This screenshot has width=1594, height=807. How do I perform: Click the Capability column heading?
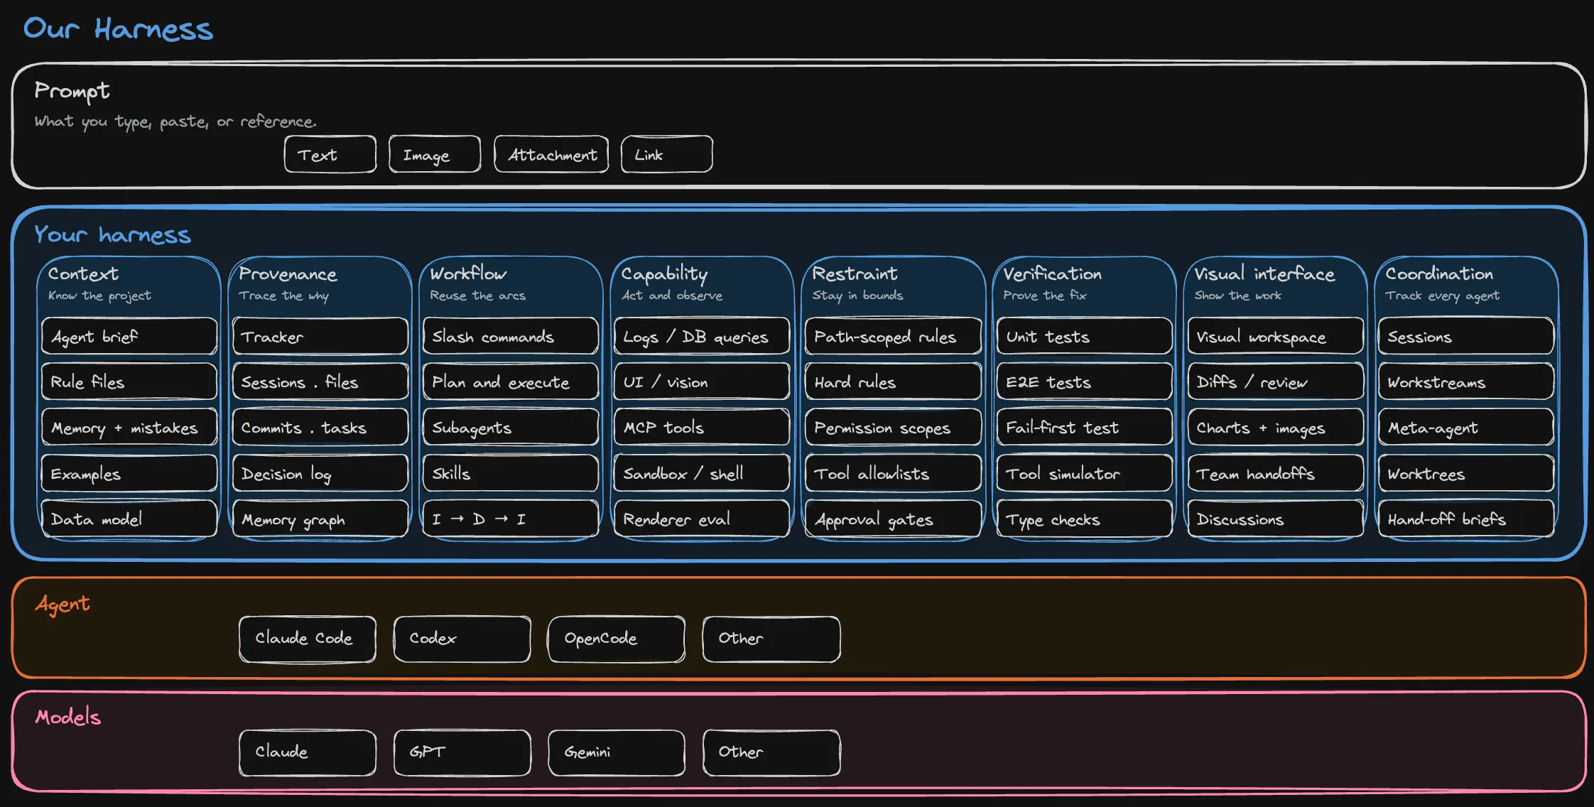(x=664, y=274)
